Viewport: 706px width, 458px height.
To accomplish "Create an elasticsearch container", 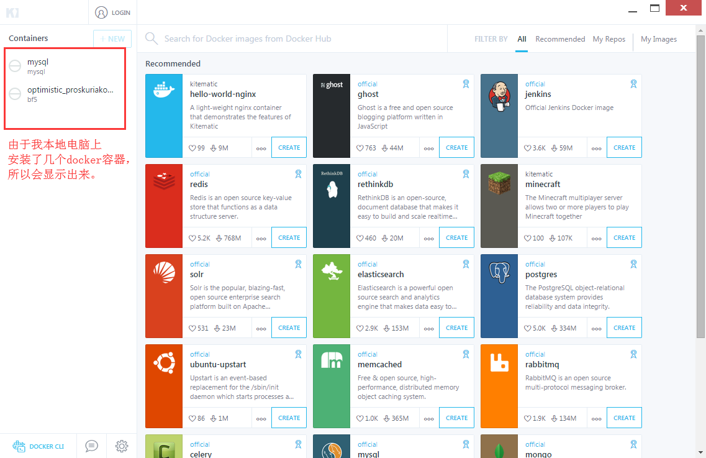I will [x=456, y=327].
